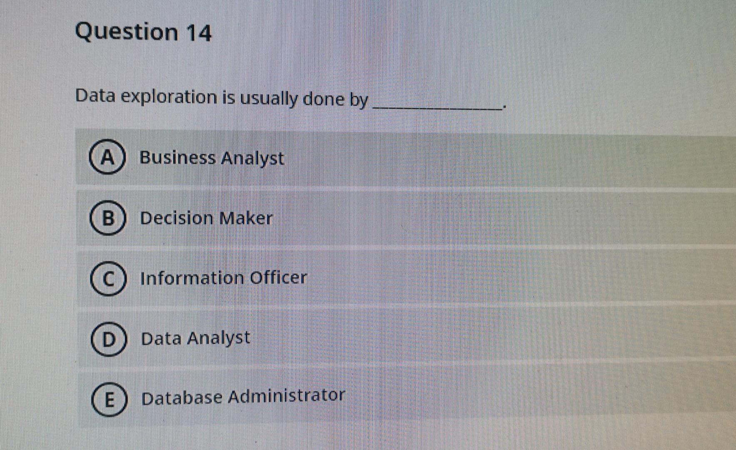Choose the Database Administrator answer option

[242, 396]
